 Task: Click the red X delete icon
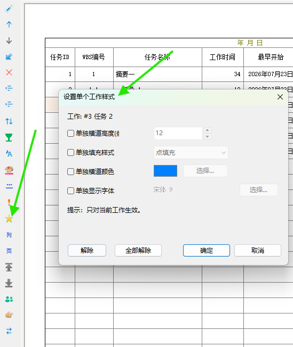9,72
